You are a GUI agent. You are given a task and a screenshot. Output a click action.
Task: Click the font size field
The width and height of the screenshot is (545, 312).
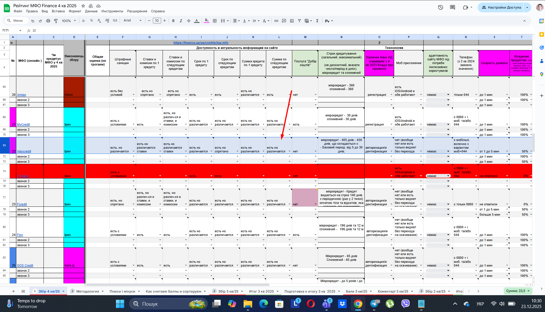(x=157, y=21)
